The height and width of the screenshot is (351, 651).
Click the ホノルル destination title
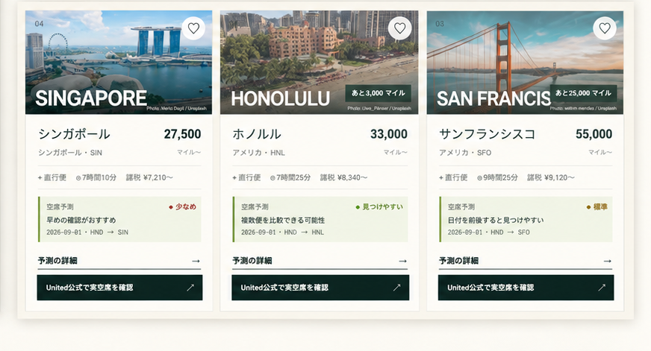coord(257,134)
